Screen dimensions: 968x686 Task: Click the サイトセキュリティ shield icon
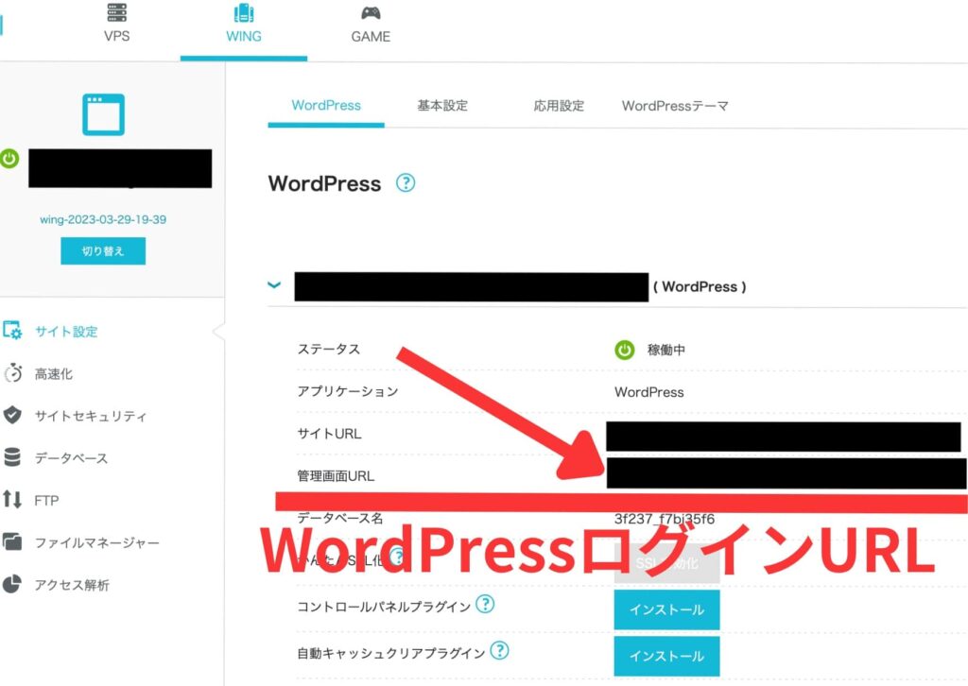pyautogui.click(x=12, y=415)
